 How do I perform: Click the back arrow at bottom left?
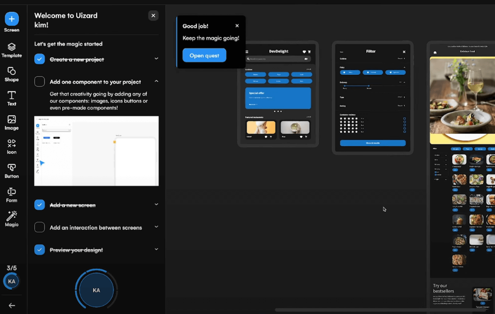coord(11,305)
